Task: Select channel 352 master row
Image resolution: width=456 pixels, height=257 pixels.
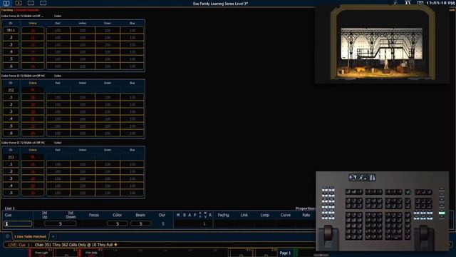Action: coord(73,90)
